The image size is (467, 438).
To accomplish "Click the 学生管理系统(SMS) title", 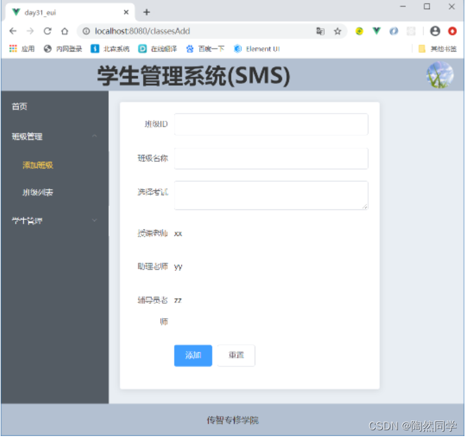I will click(195, 76).
